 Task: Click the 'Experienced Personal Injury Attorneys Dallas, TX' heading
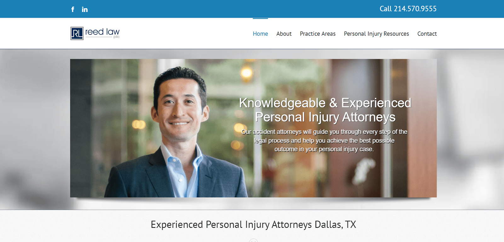click(x=254, y=225)
